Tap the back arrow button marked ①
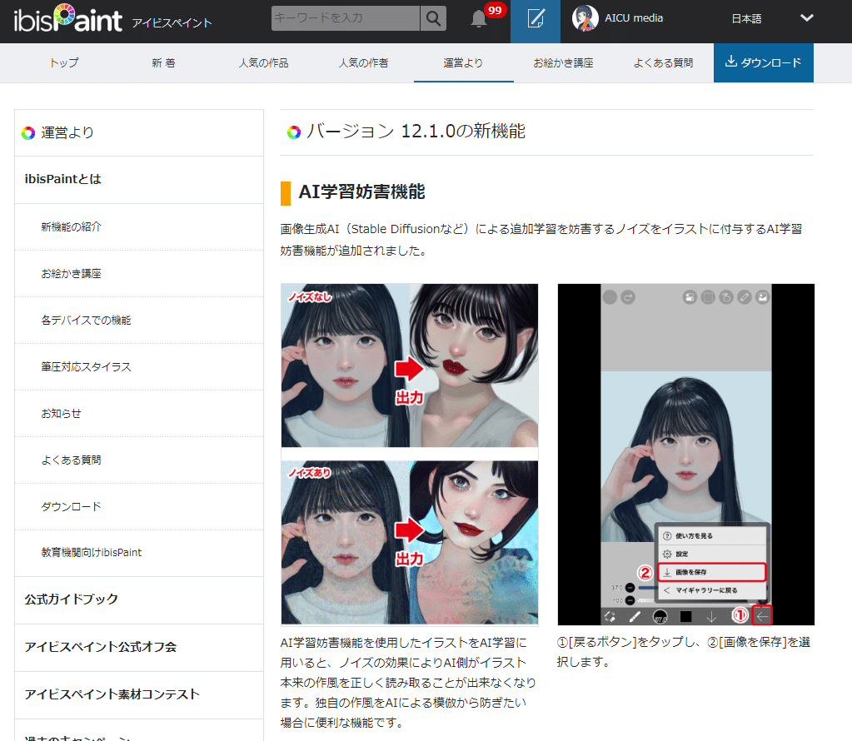 tap(763, 616)
